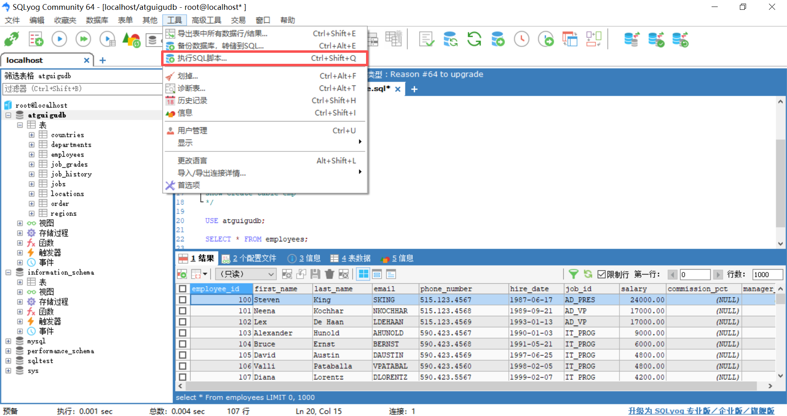The image size is (787, 416).
Task: Check the row checkbox for Alexander Hunold
Action: 183,333
